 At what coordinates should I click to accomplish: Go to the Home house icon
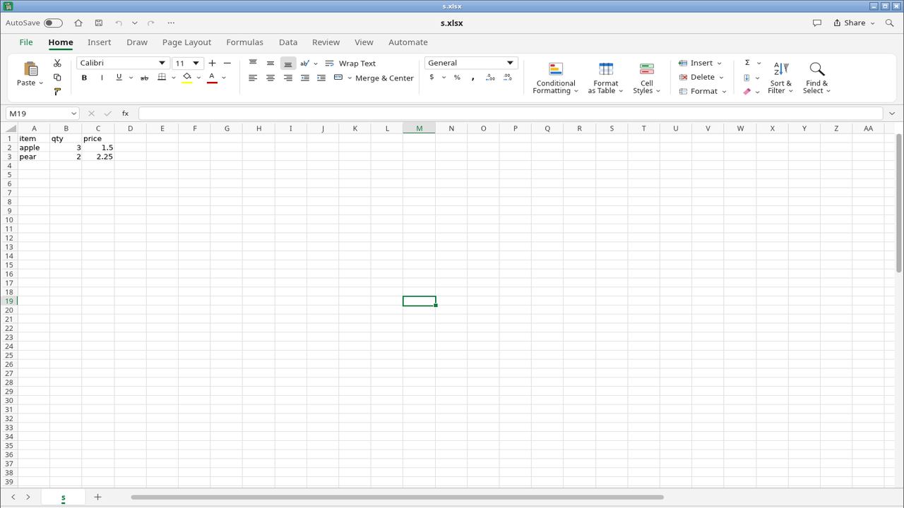(78, 23)
